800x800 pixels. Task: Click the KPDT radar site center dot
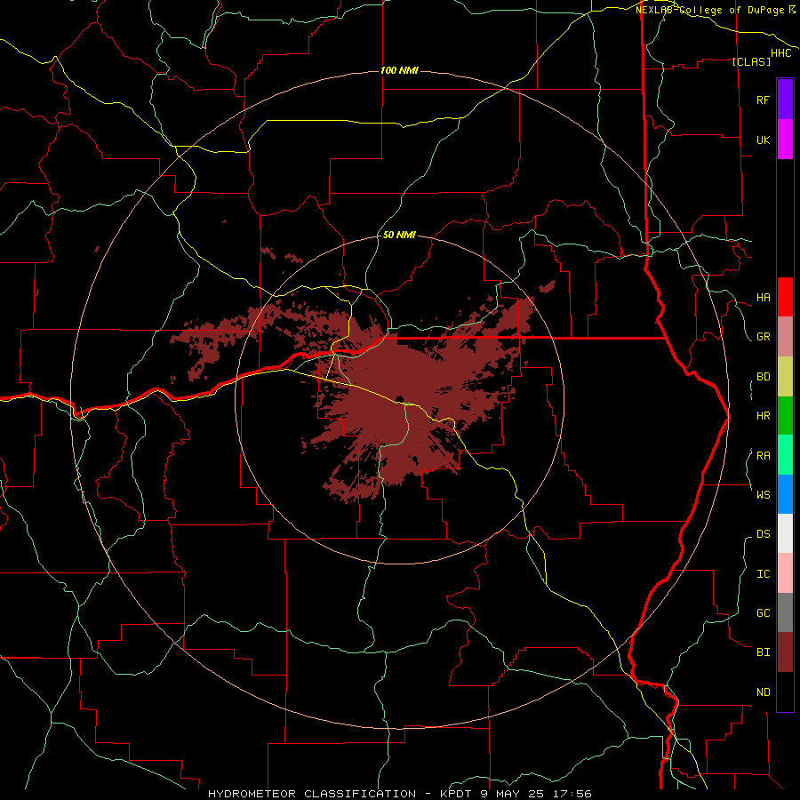pos(399,399)
